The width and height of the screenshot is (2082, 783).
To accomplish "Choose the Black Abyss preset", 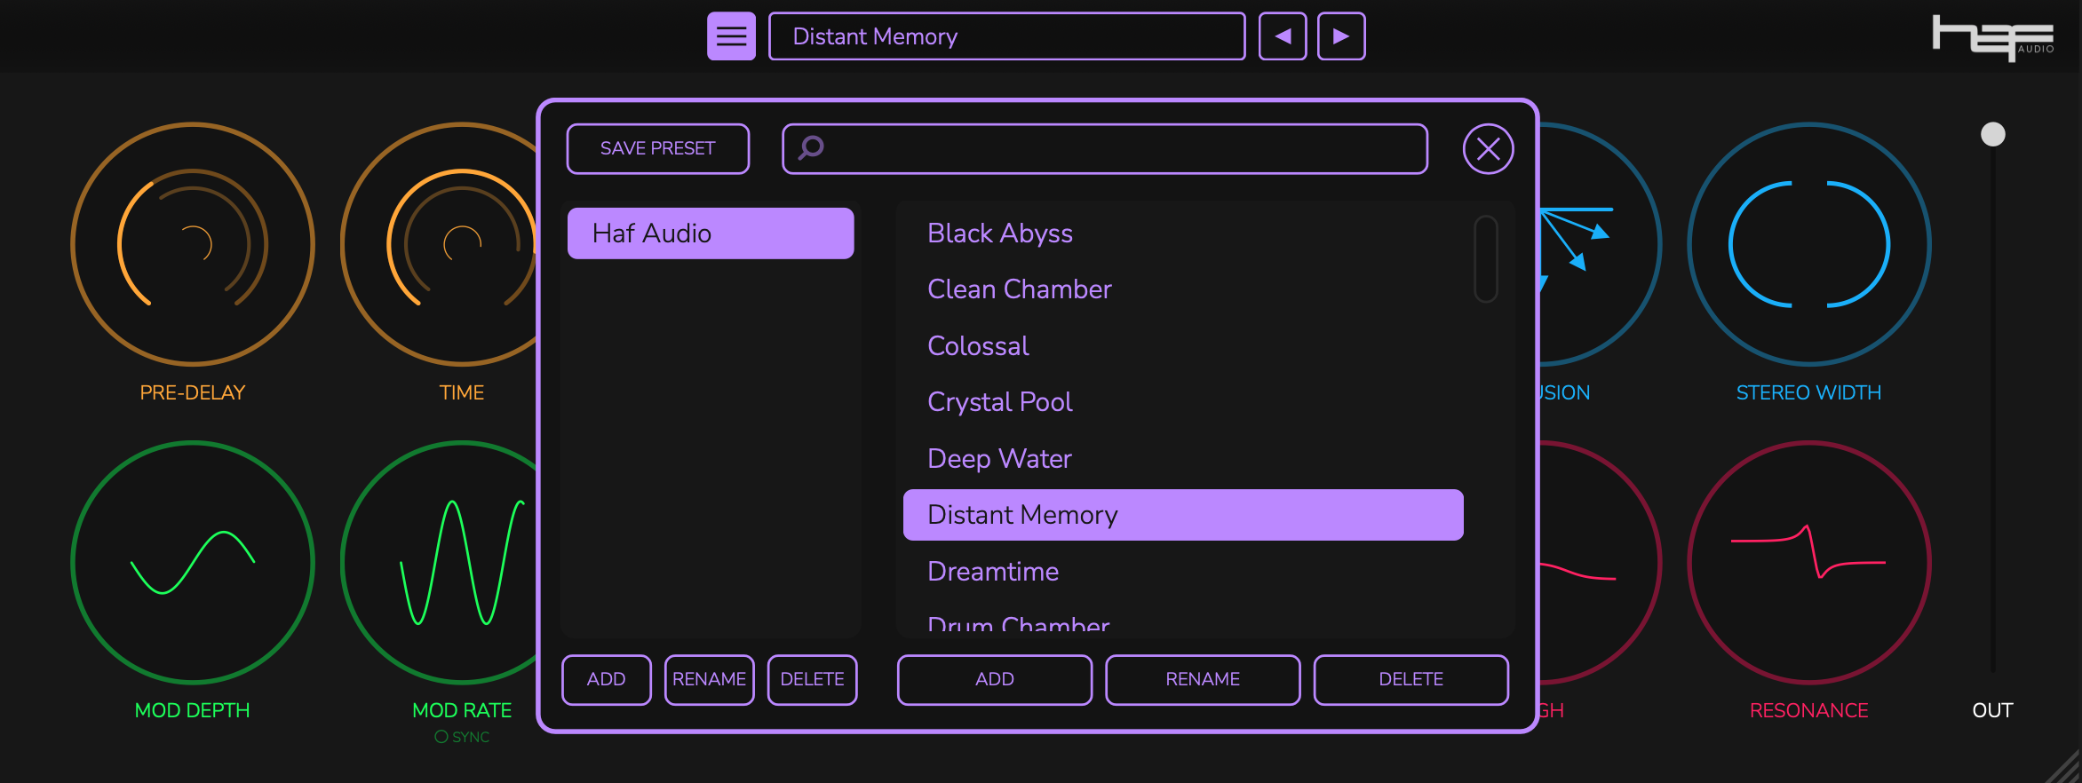I will 1000,233.
